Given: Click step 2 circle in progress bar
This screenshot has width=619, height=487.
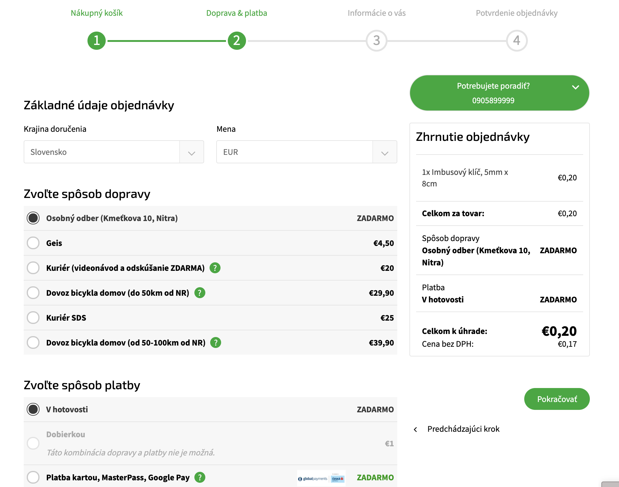Looking at the screenshot, I should pyautogui.click(x=237, y=40).
